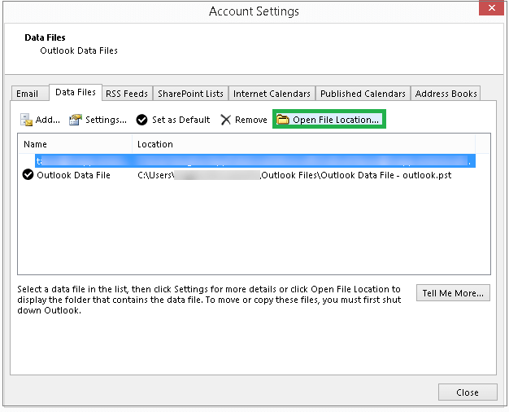Open the Internet Calendars tab
The image size is (509, 412).
[x=272, y=94]
